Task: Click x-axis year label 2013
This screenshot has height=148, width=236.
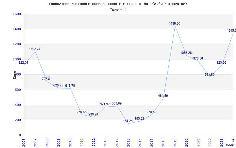Action: pyautogui.click(x=105, y=142)
